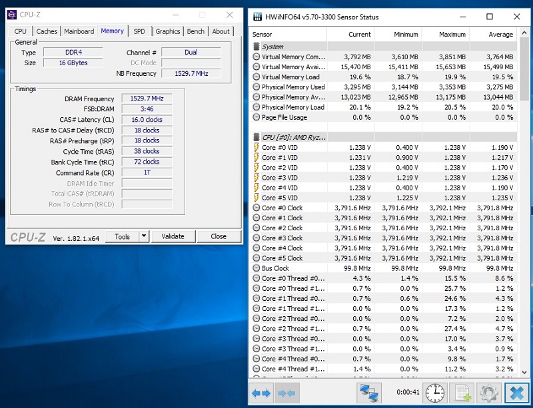Screen dimensions: 533x408
Task: Click the scroll-up arrow of the sensor list
Action: (524, 35)
